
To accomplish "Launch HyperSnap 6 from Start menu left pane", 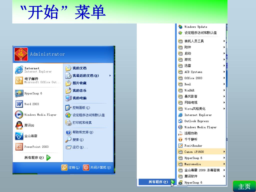I will pyautogui.click(x=19, y=93).
